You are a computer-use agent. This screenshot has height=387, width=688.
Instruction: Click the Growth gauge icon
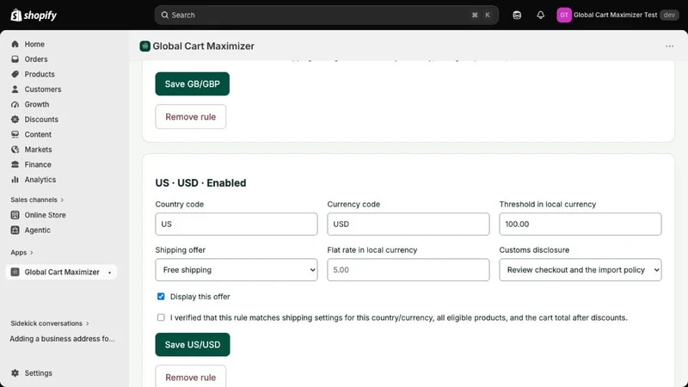tap(15, 104)
